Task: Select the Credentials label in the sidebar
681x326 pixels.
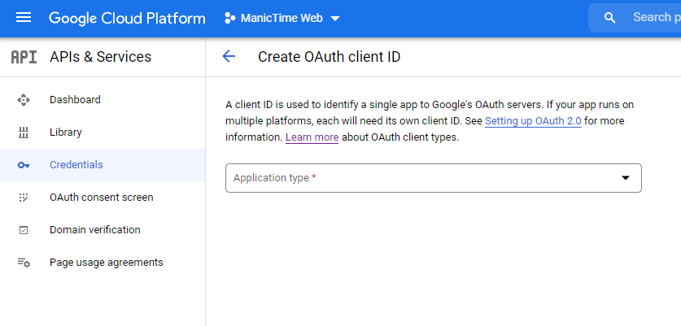Action: (x=76, y=165)
